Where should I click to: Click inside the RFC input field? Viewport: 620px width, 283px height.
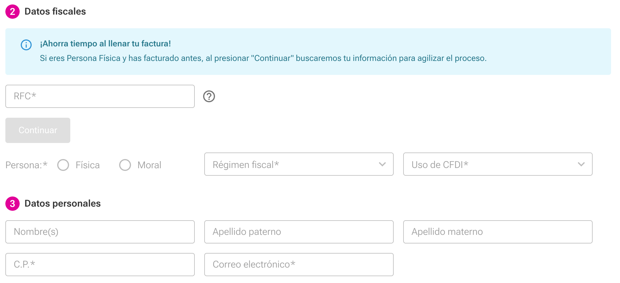(x=100, y=96)
